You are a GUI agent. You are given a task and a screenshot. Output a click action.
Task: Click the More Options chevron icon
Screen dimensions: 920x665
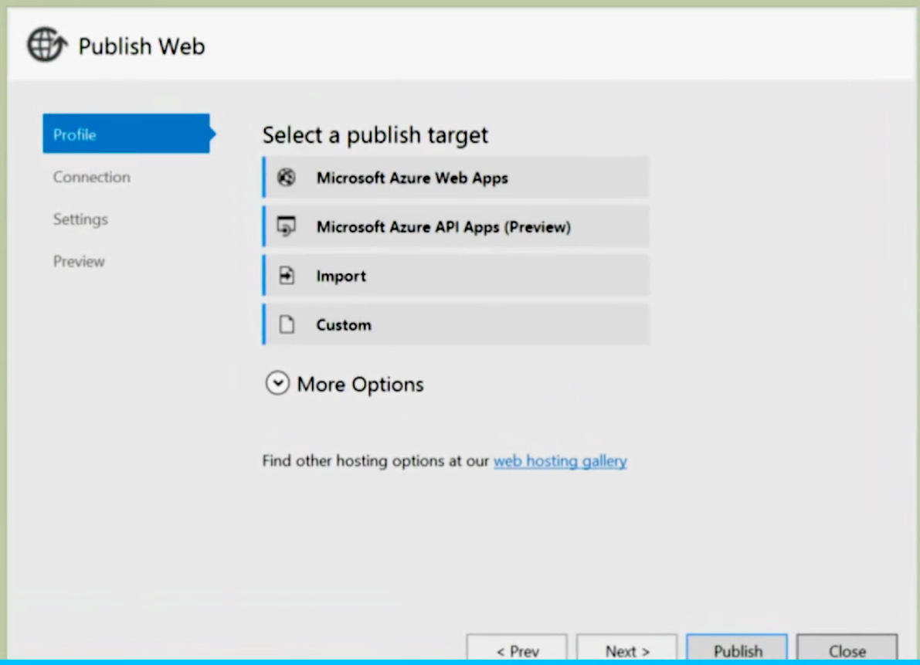tap(277, 383)
